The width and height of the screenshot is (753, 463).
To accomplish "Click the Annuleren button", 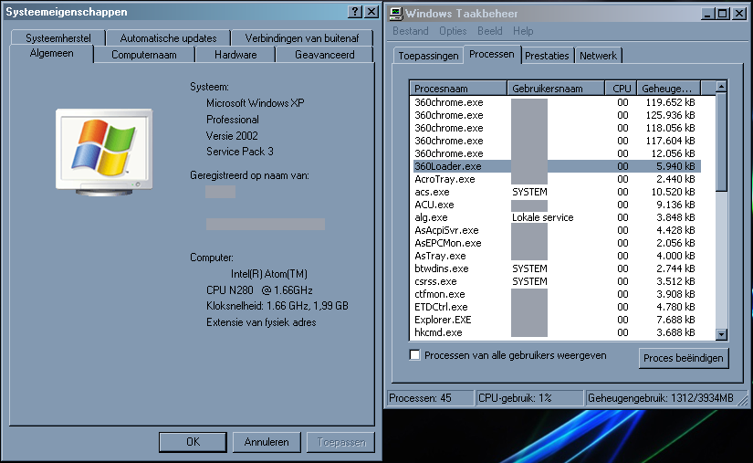I will click(267, 442).
